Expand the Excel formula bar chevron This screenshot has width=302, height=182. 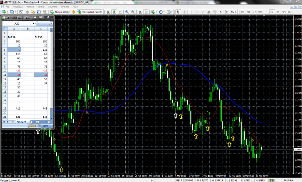pos(51,24)
